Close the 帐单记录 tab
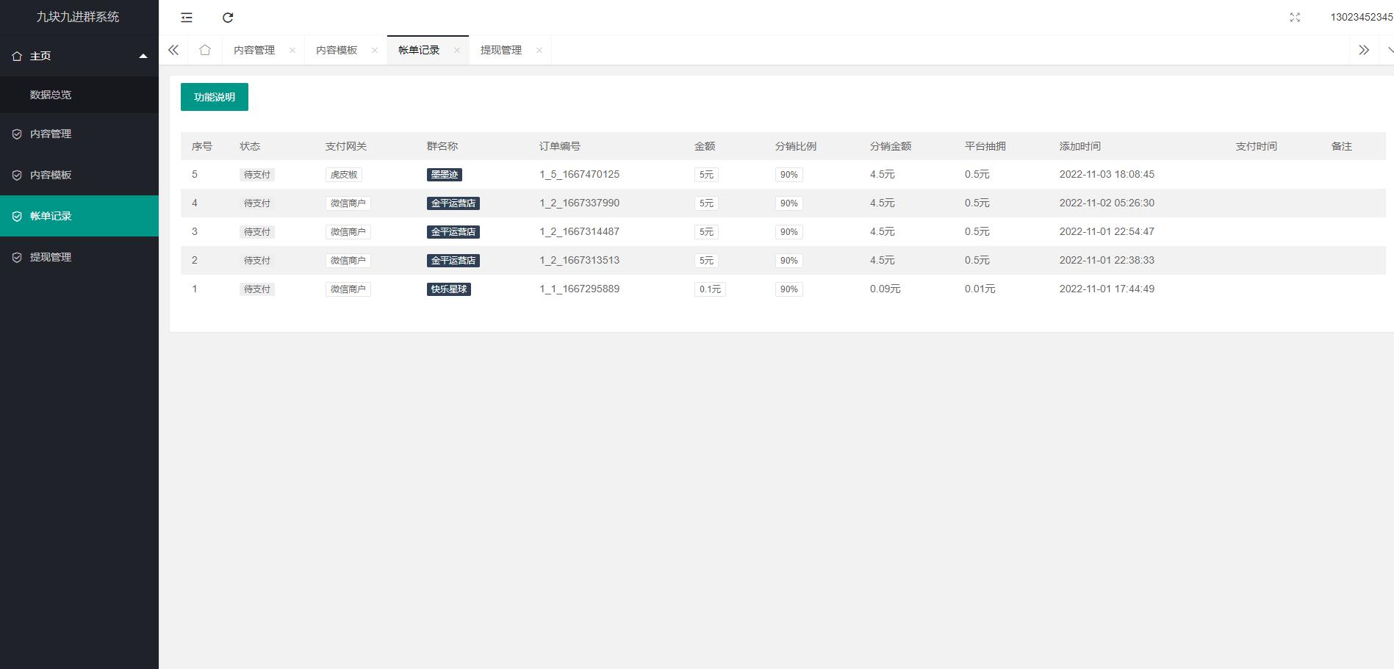Image resolution: width=1394 pixels, height=669 pixels. pyautogui.click(x=457, y=51)
